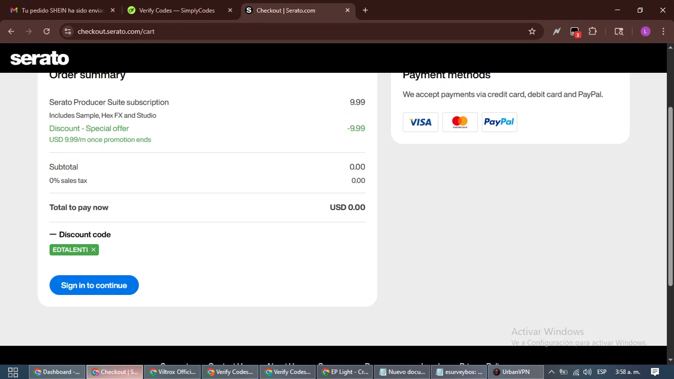Open site information icon in address bar
The width and height of the screenshot is (674, 379).
point(68,31)
